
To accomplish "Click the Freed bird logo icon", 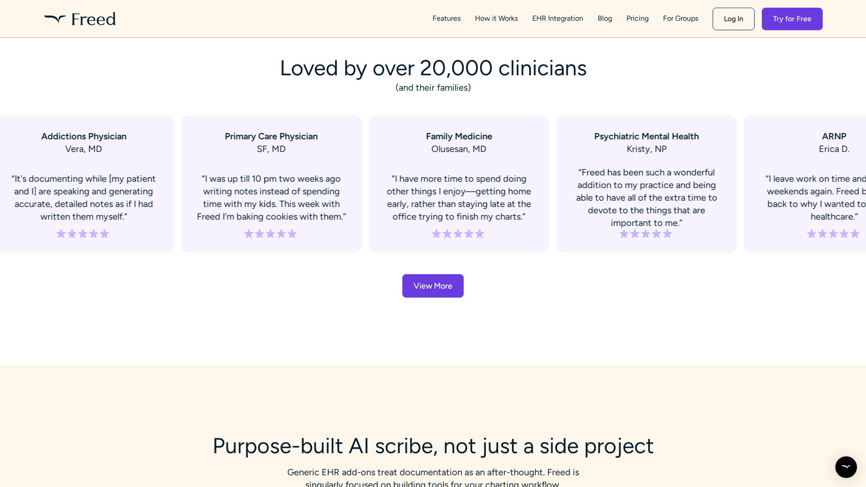I will click(55, 19).
